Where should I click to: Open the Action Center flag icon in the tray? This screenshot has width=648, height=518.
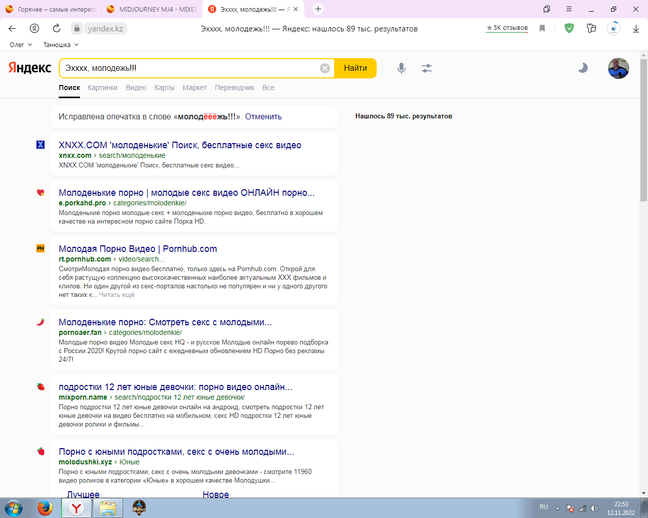570,508
